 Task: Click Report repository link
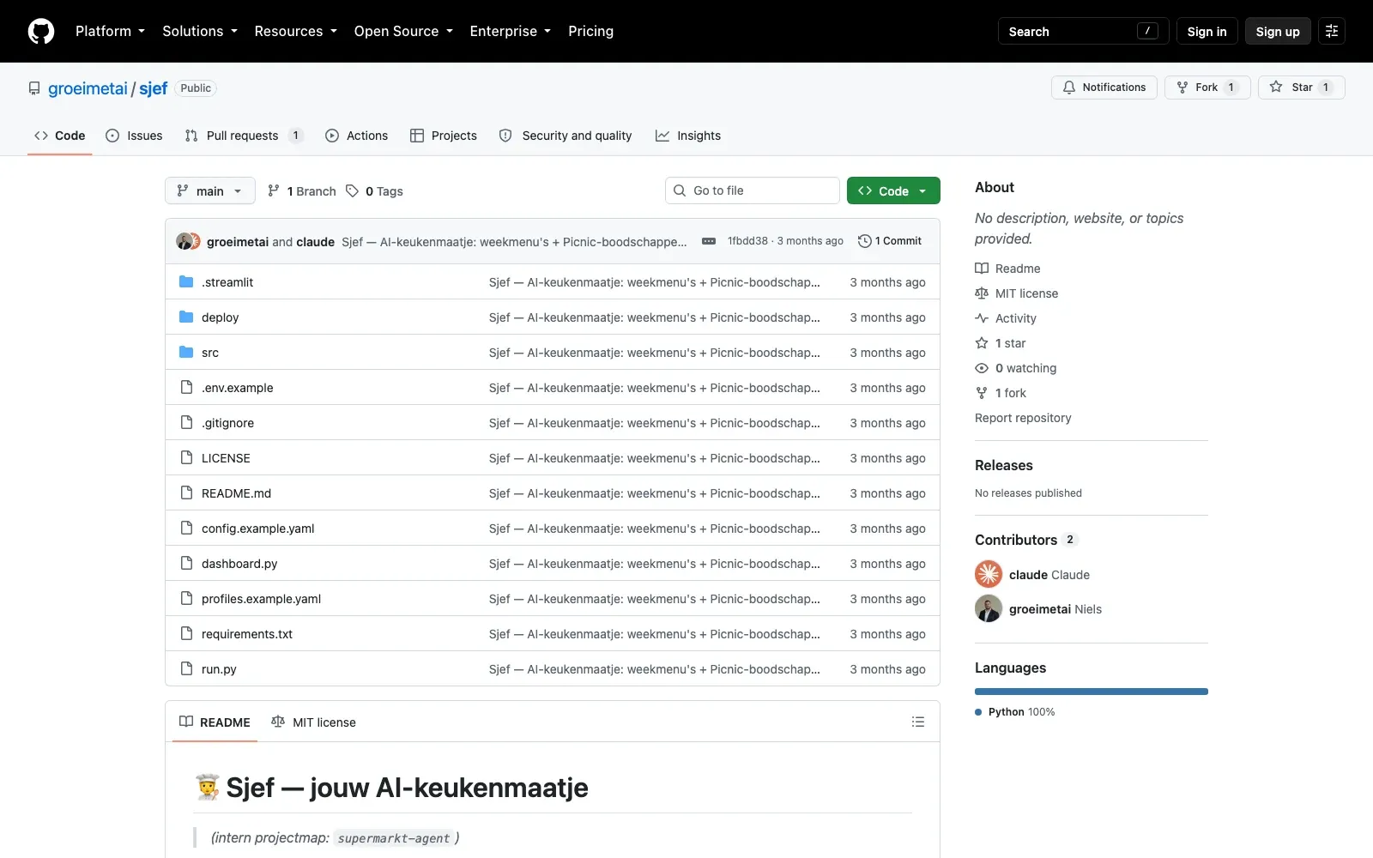pyautogui.click(x=1023, y=418)
